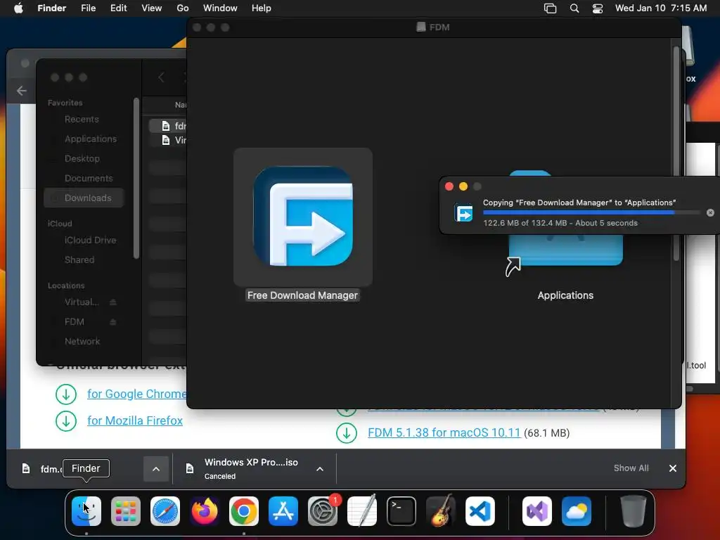Screen dimensions: 720x540
Task: Select the Applications folder shortcut
Action: tap(565, 250)
